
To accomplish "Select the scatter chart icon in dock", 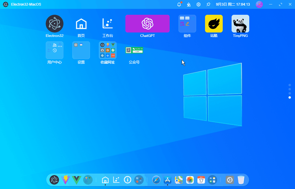I will coord(116,180).
